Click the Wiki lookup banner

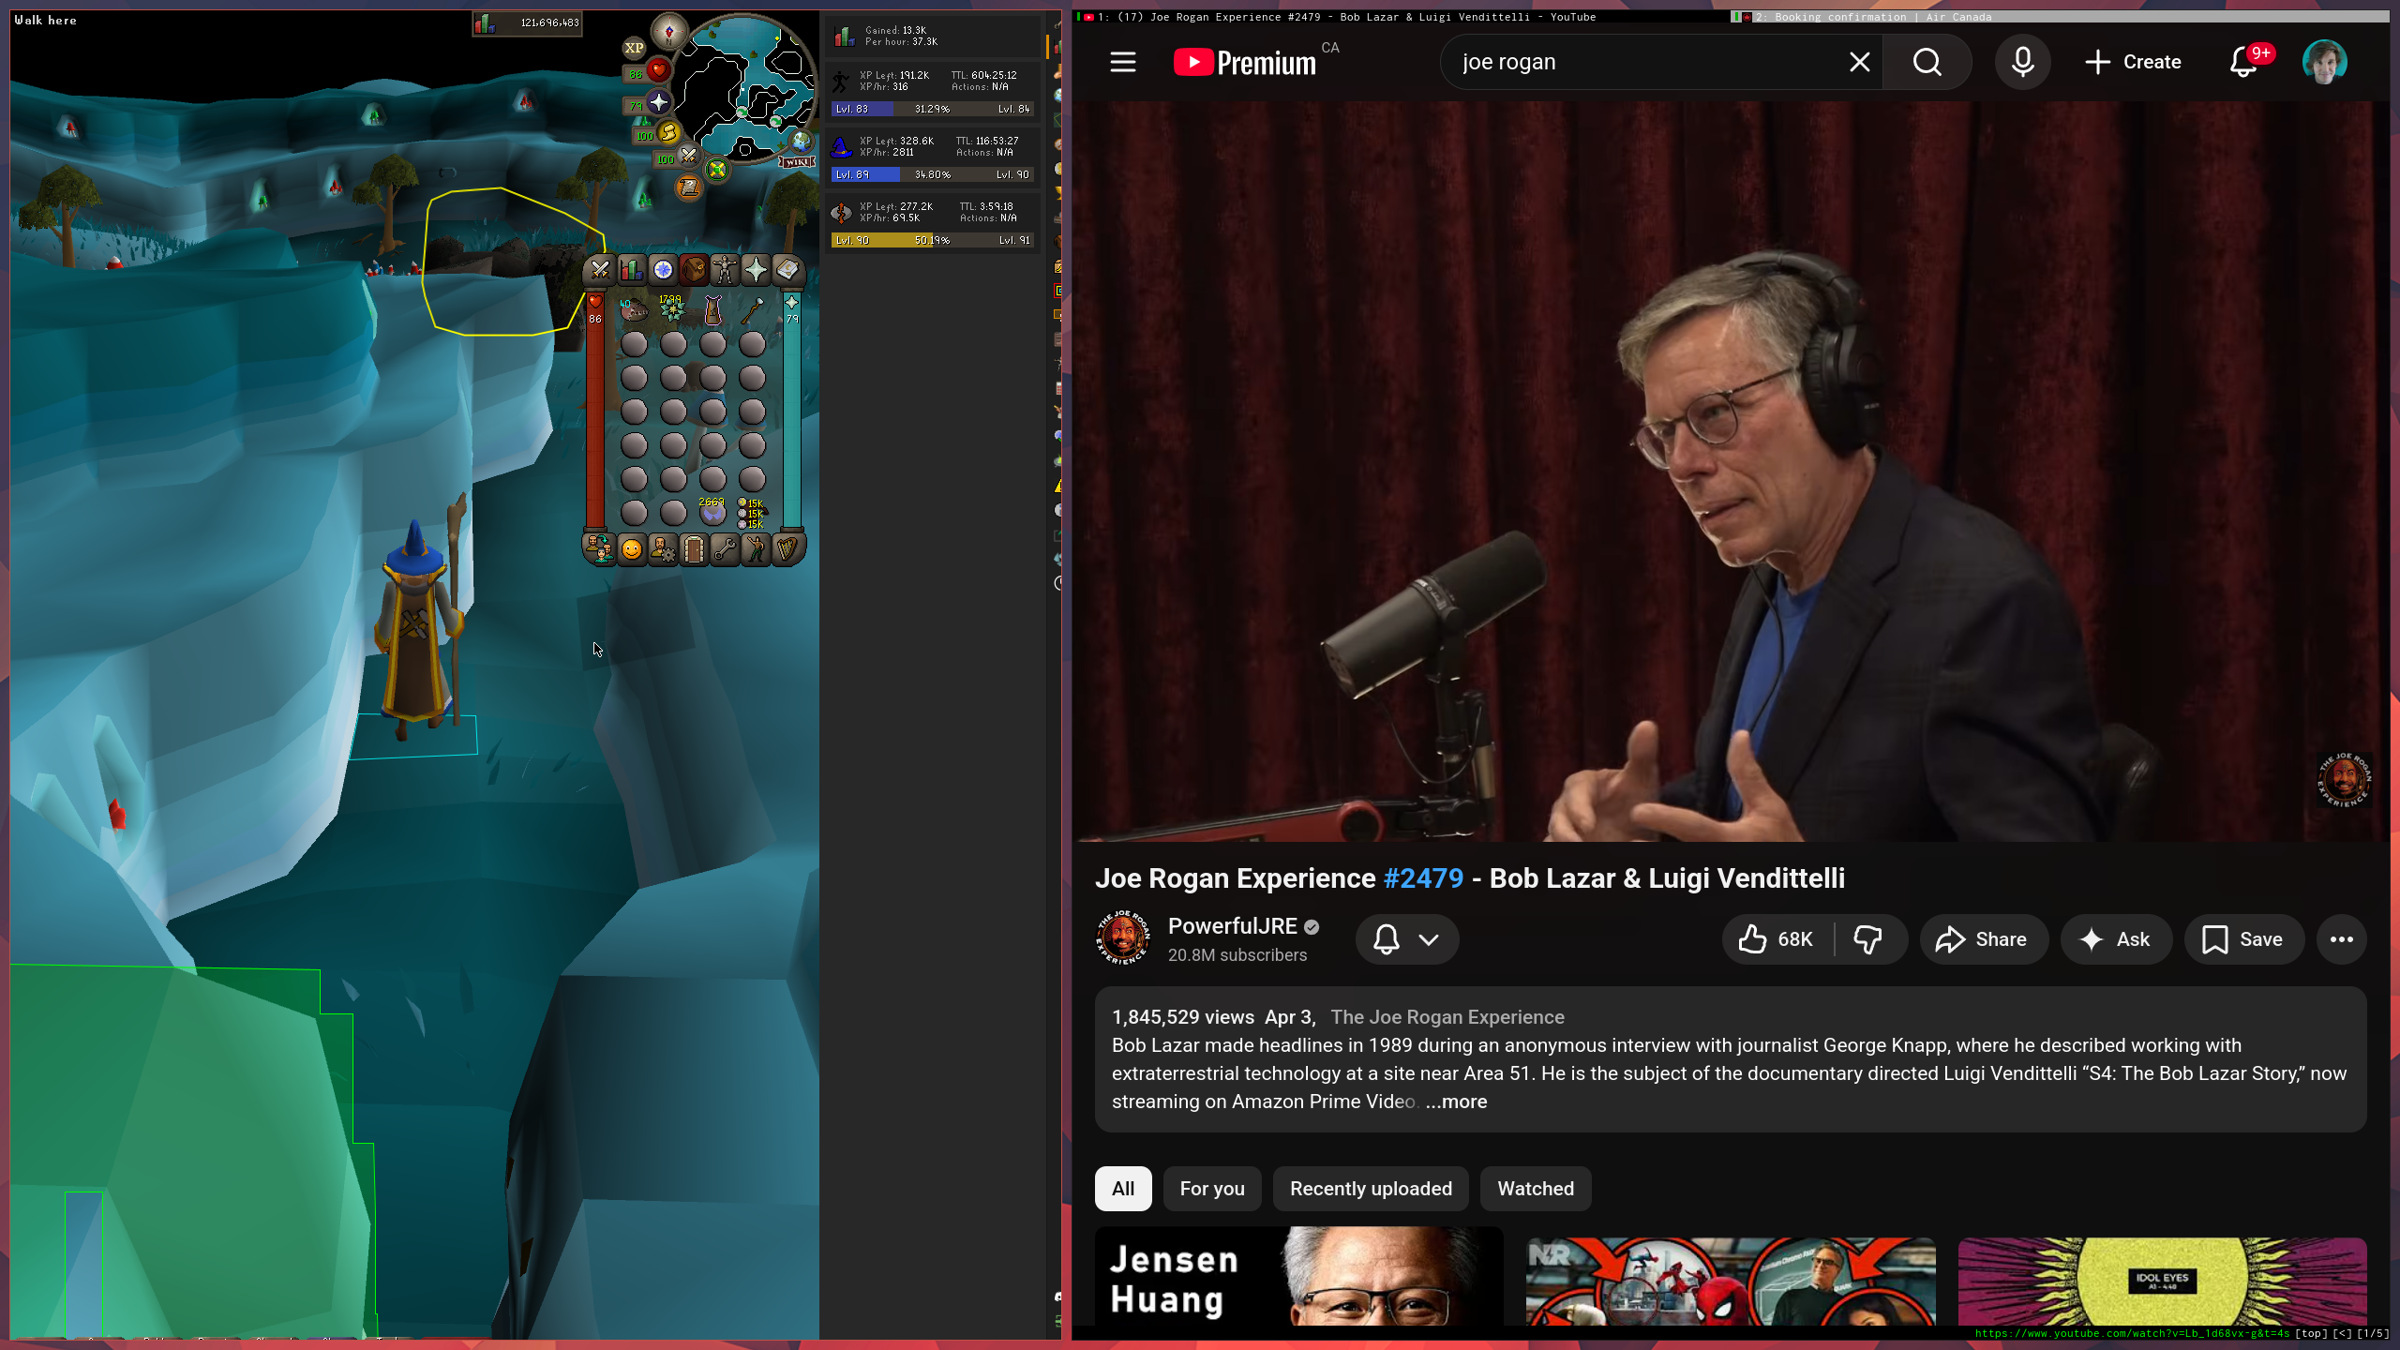point(797,162)
